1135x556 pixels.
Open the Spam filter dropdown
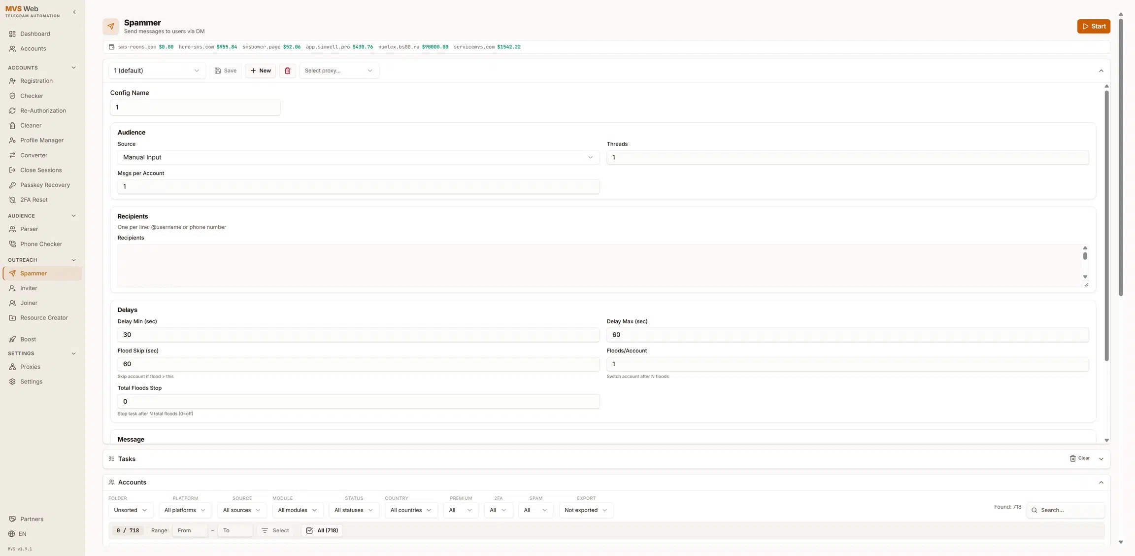click(535, 510)
